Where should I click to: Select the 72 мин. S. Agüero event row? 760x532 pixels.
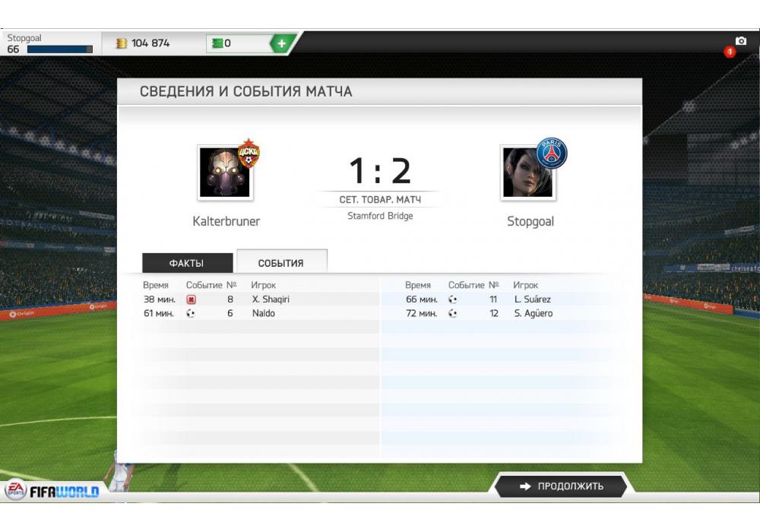click(x=502, y=313)
